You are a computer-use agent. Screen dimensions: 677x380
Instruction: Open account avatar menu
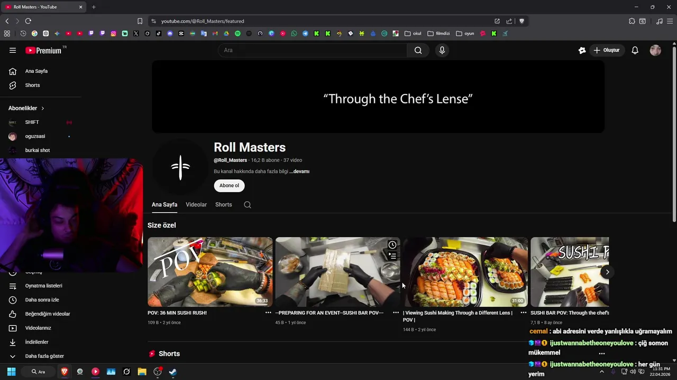coord(655,50)
